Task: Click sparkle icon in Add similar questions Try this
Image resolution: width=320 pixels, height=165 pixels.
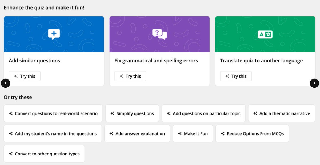Action: (x=16, y=76)
